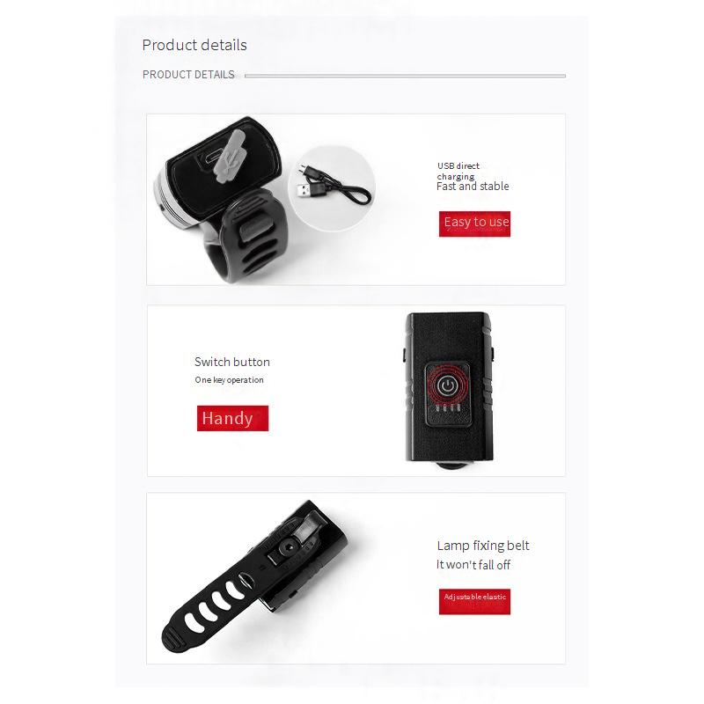Click the 'Lamp fixing belt' title

pyautogui.click(x=483, y=546)
